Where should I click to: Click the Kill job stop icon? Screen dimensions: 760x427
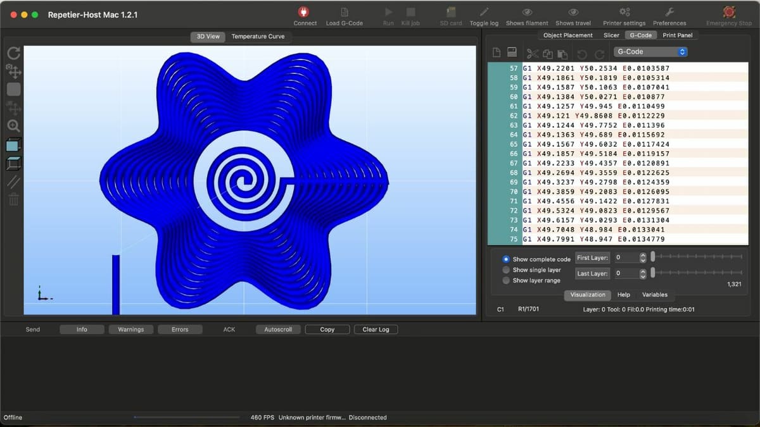point(410,12)
